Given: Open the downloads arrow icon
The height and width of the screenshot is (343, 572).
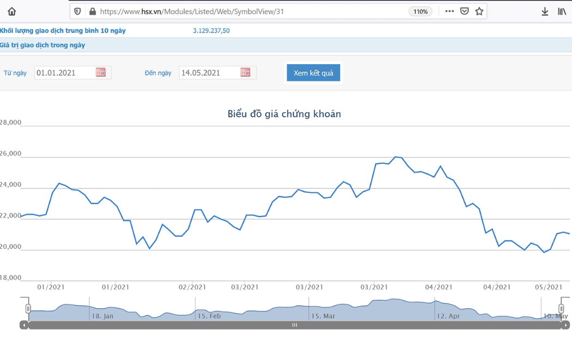Looking at the screenshot, I should [545, 11].
